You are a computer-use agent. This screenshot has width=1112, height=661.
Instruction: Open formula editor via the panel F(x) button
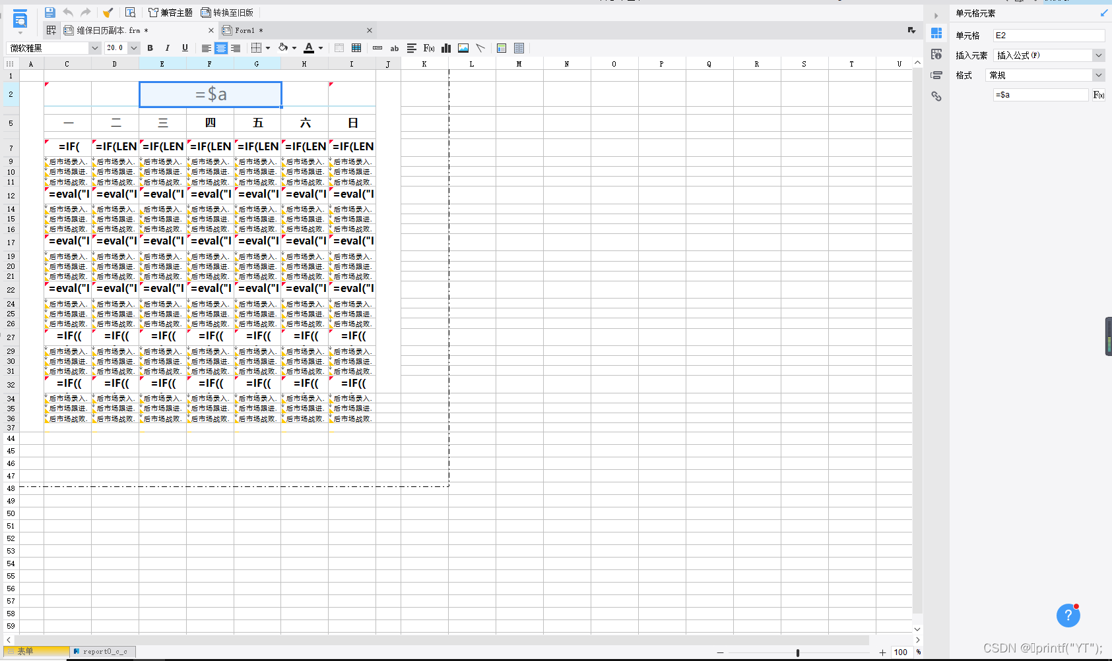[x=1099, y=95]
